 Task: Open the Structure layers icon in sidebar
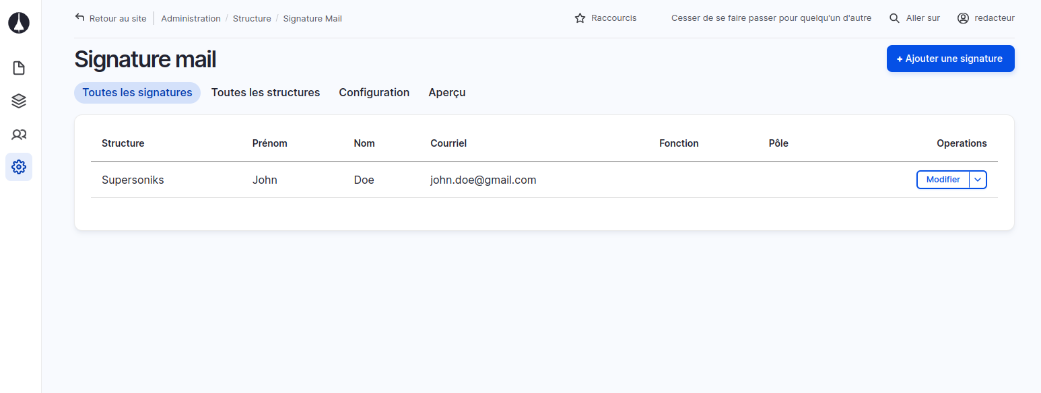[19, 101]
